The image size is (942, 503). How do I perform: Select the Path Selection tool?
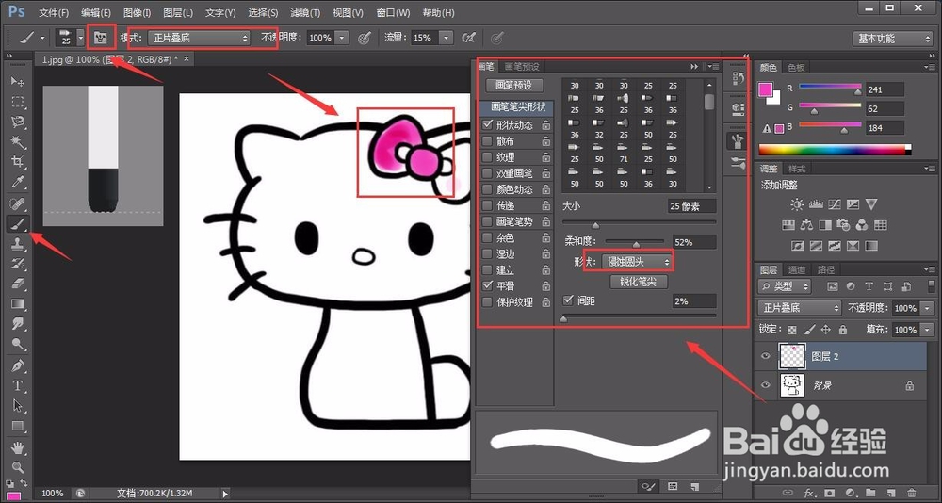[x=17, y=406]
